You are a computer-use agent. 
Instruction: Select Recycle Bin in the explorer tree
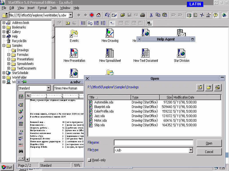click(19, 41)
